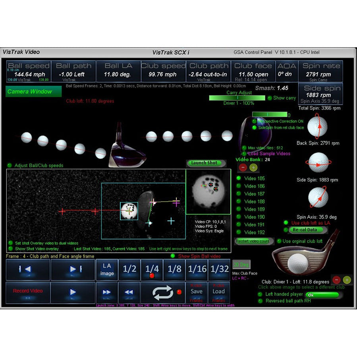Decrease video bank with red minus icon
The image size is (357, 357).
(243, 167)
